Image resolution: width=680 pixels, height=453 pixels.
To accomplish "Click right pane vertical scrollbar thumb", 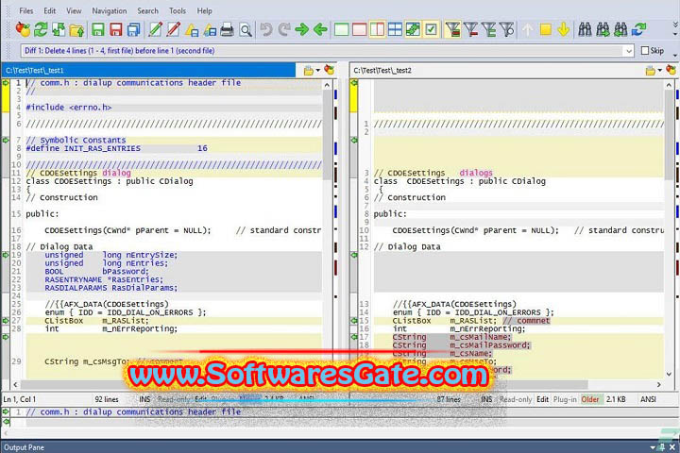I will tap(669, 137).
